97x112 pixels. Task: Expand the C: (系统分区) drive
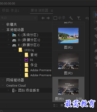point(8,35)
